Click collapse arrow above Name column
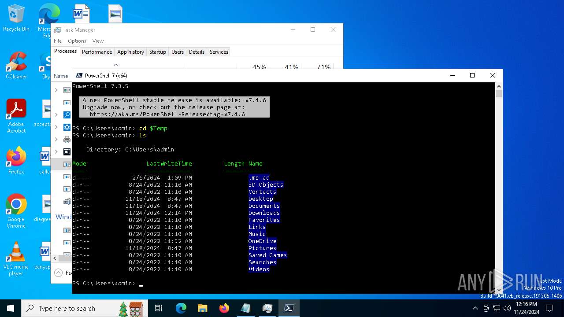 pyautogui.click(x=116, y=65)
